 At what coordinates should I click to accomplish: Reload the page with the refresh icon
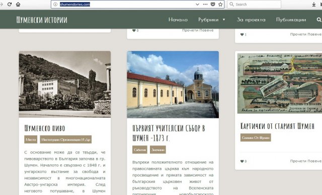[x=10, y=5]
